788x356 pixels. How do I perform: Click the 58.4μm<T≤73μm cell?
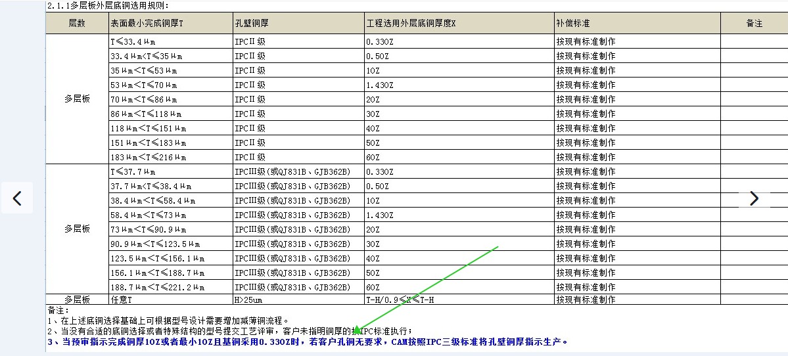coord(171,215)
